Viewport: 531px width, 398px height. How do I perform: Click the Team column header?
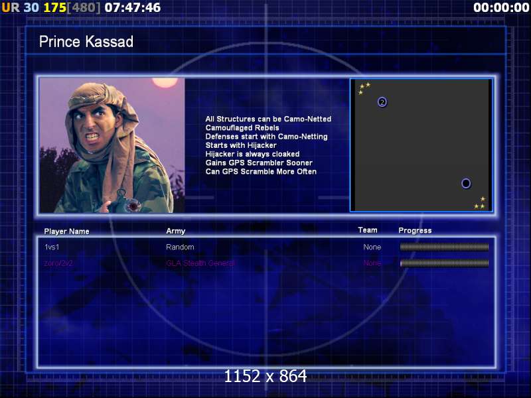click(367, 230)
